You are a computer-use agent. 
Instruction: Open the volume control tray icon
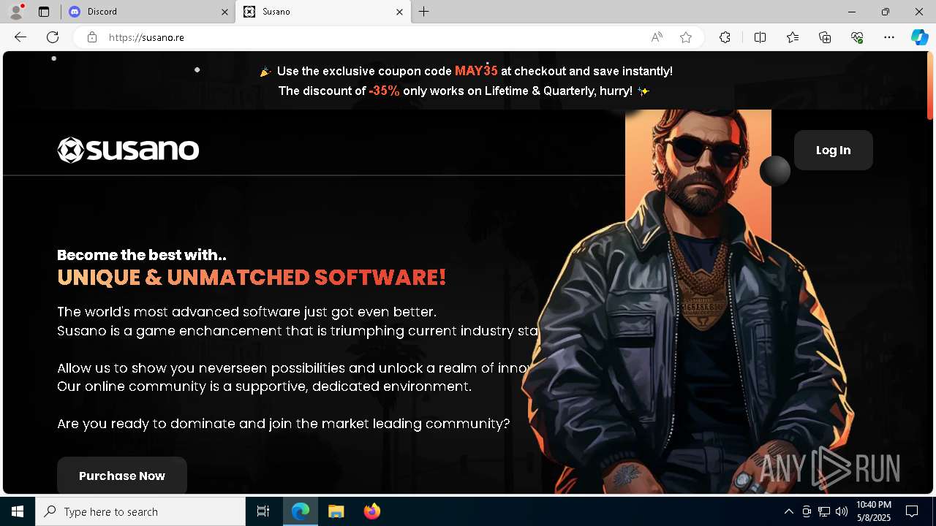[842, 511]
